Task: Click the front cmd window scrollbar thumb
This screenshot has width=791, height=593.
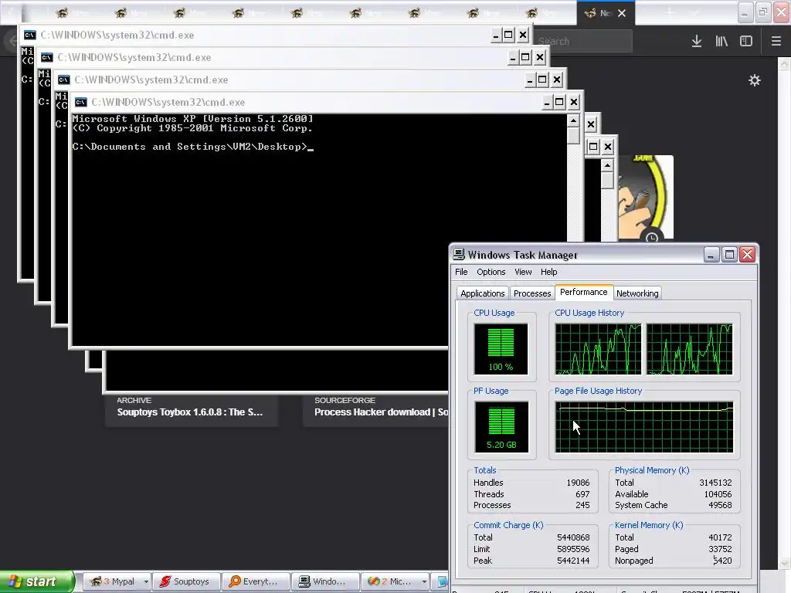Action: pyautogui.click(x=573, y=136)
